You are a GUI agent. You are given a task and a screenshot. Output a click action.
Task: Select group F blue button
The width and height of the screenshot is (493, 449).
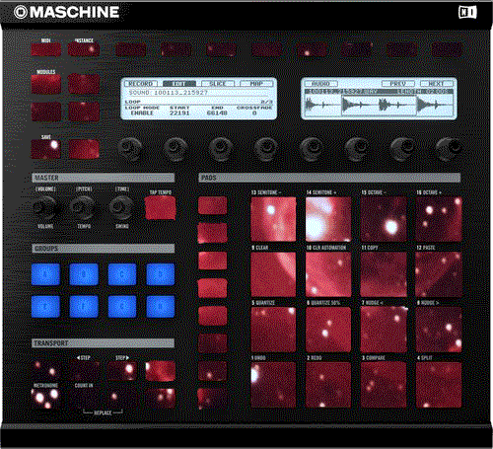(84, 307)
